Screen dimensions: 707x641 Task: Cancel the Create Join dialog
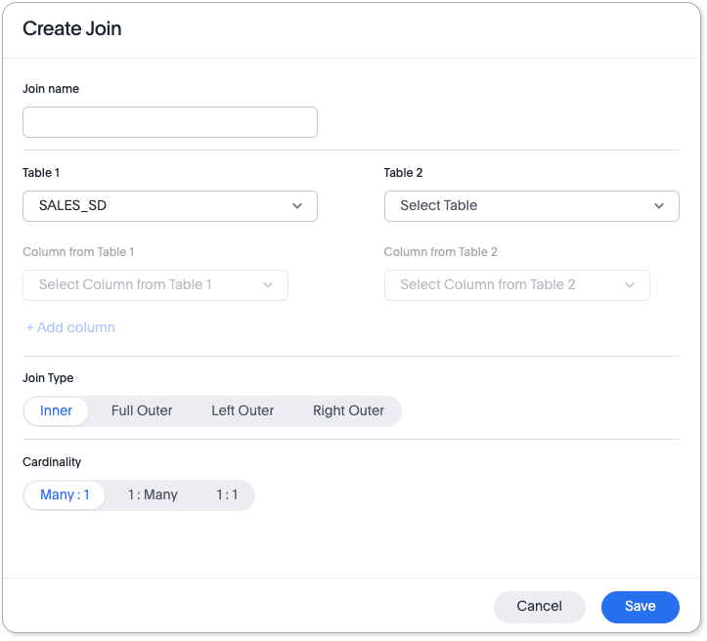539,607
